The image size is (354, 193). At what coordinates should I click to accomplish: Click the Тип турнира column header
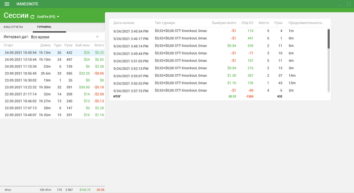[165, 23]
